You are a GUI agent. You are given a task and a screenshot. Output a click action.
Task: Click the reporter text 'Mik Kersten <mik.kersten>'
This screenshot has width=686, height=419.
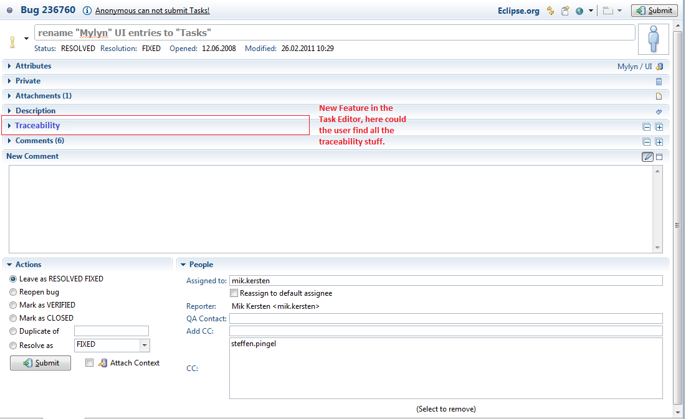(275, 306)
